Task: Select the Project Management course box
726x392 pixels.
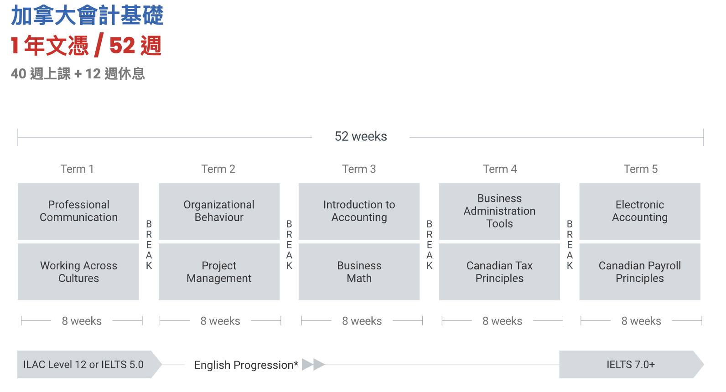Action: pyautogui.click(x=219, y=272)
